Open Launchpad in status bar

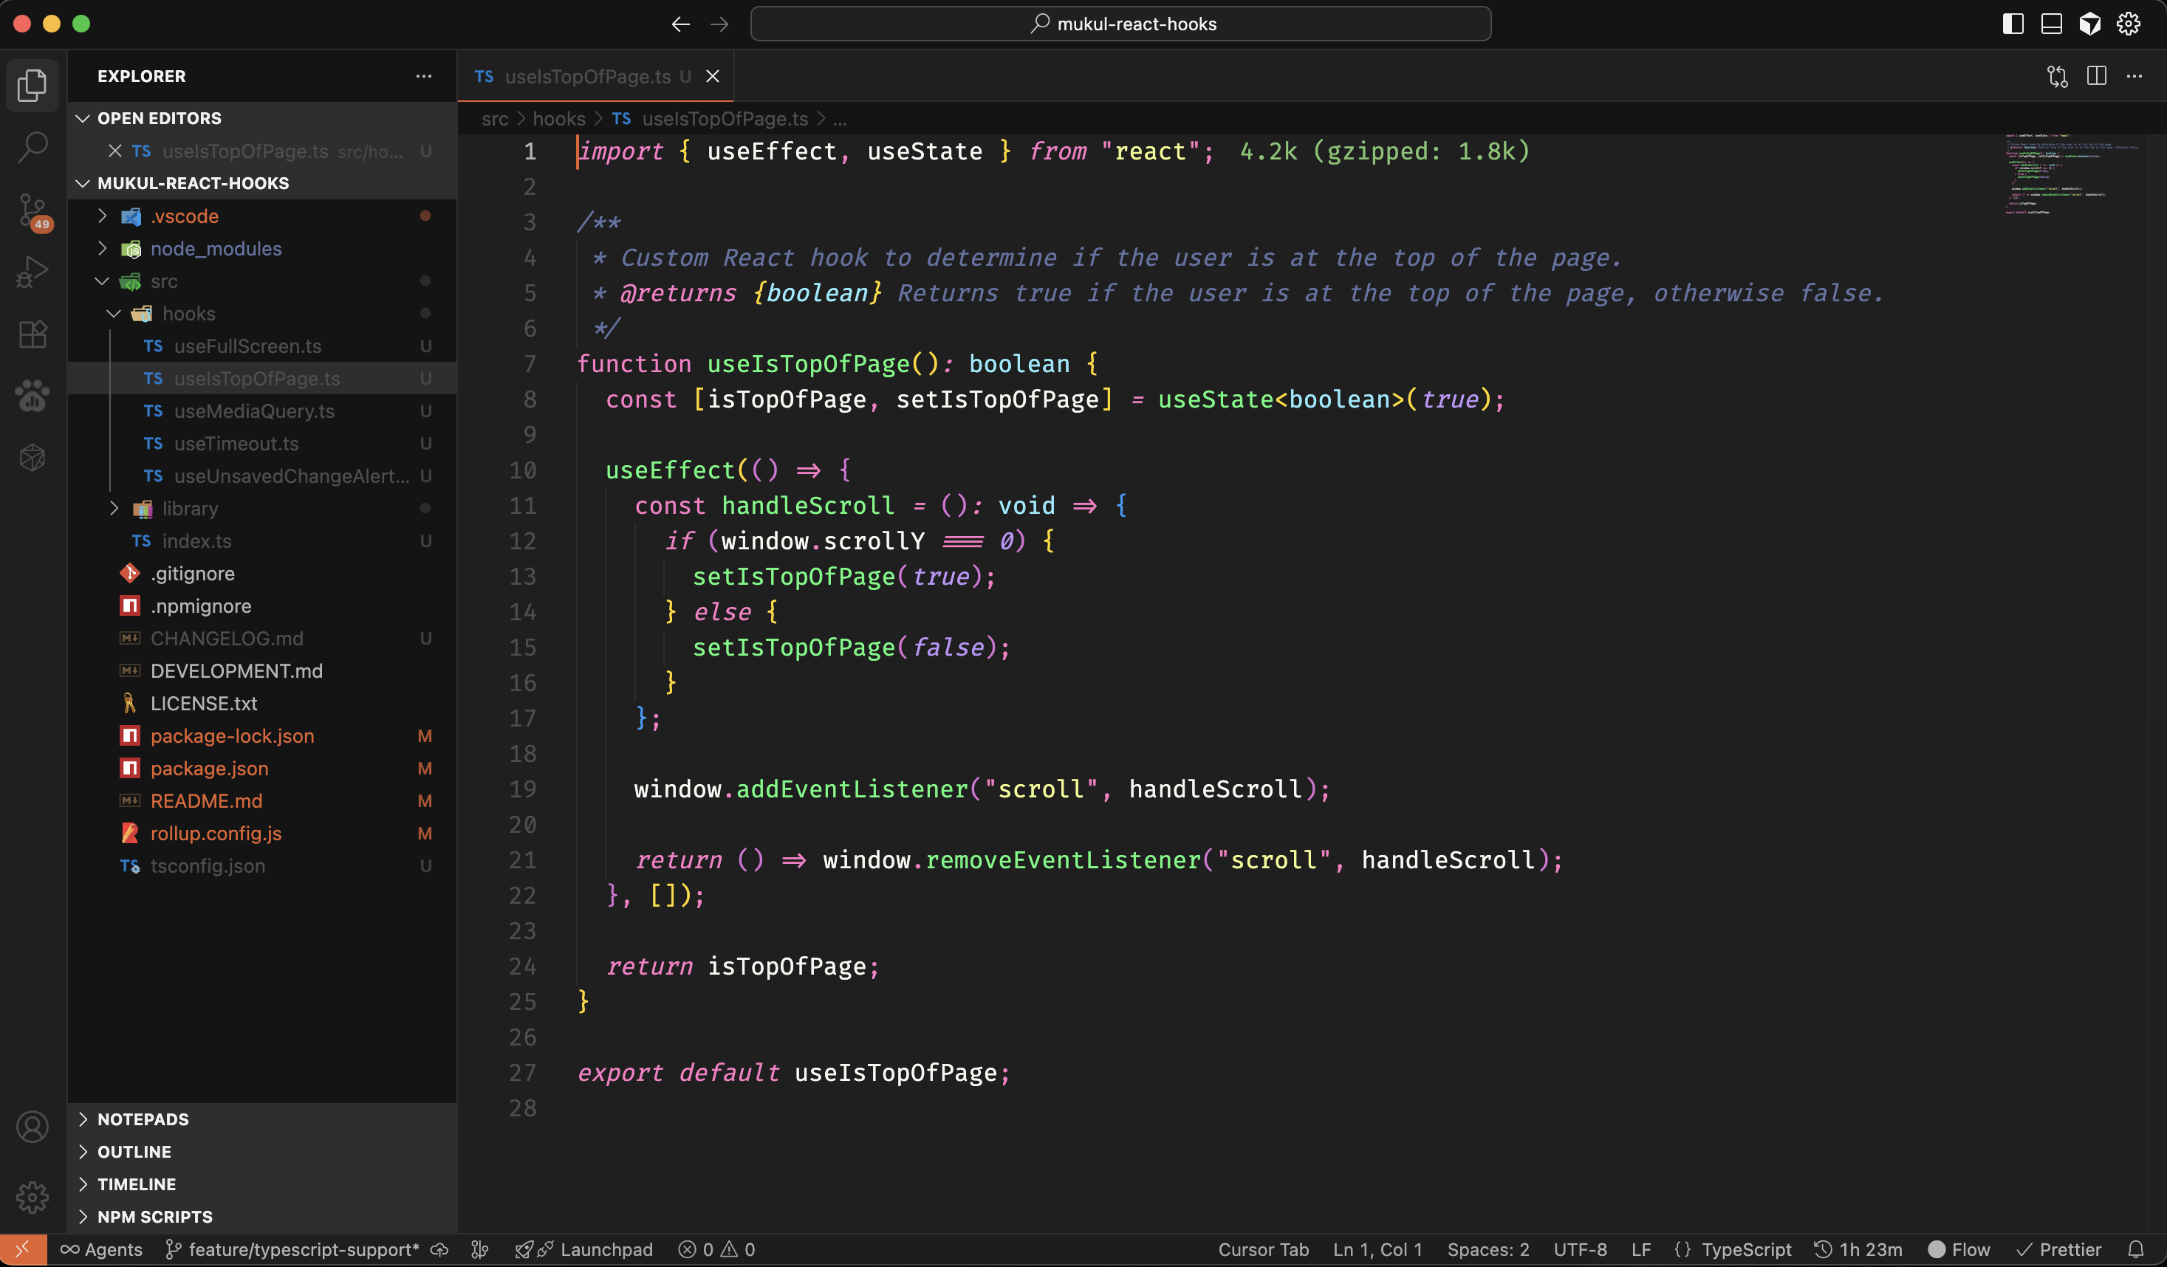tap(584, 1250)
